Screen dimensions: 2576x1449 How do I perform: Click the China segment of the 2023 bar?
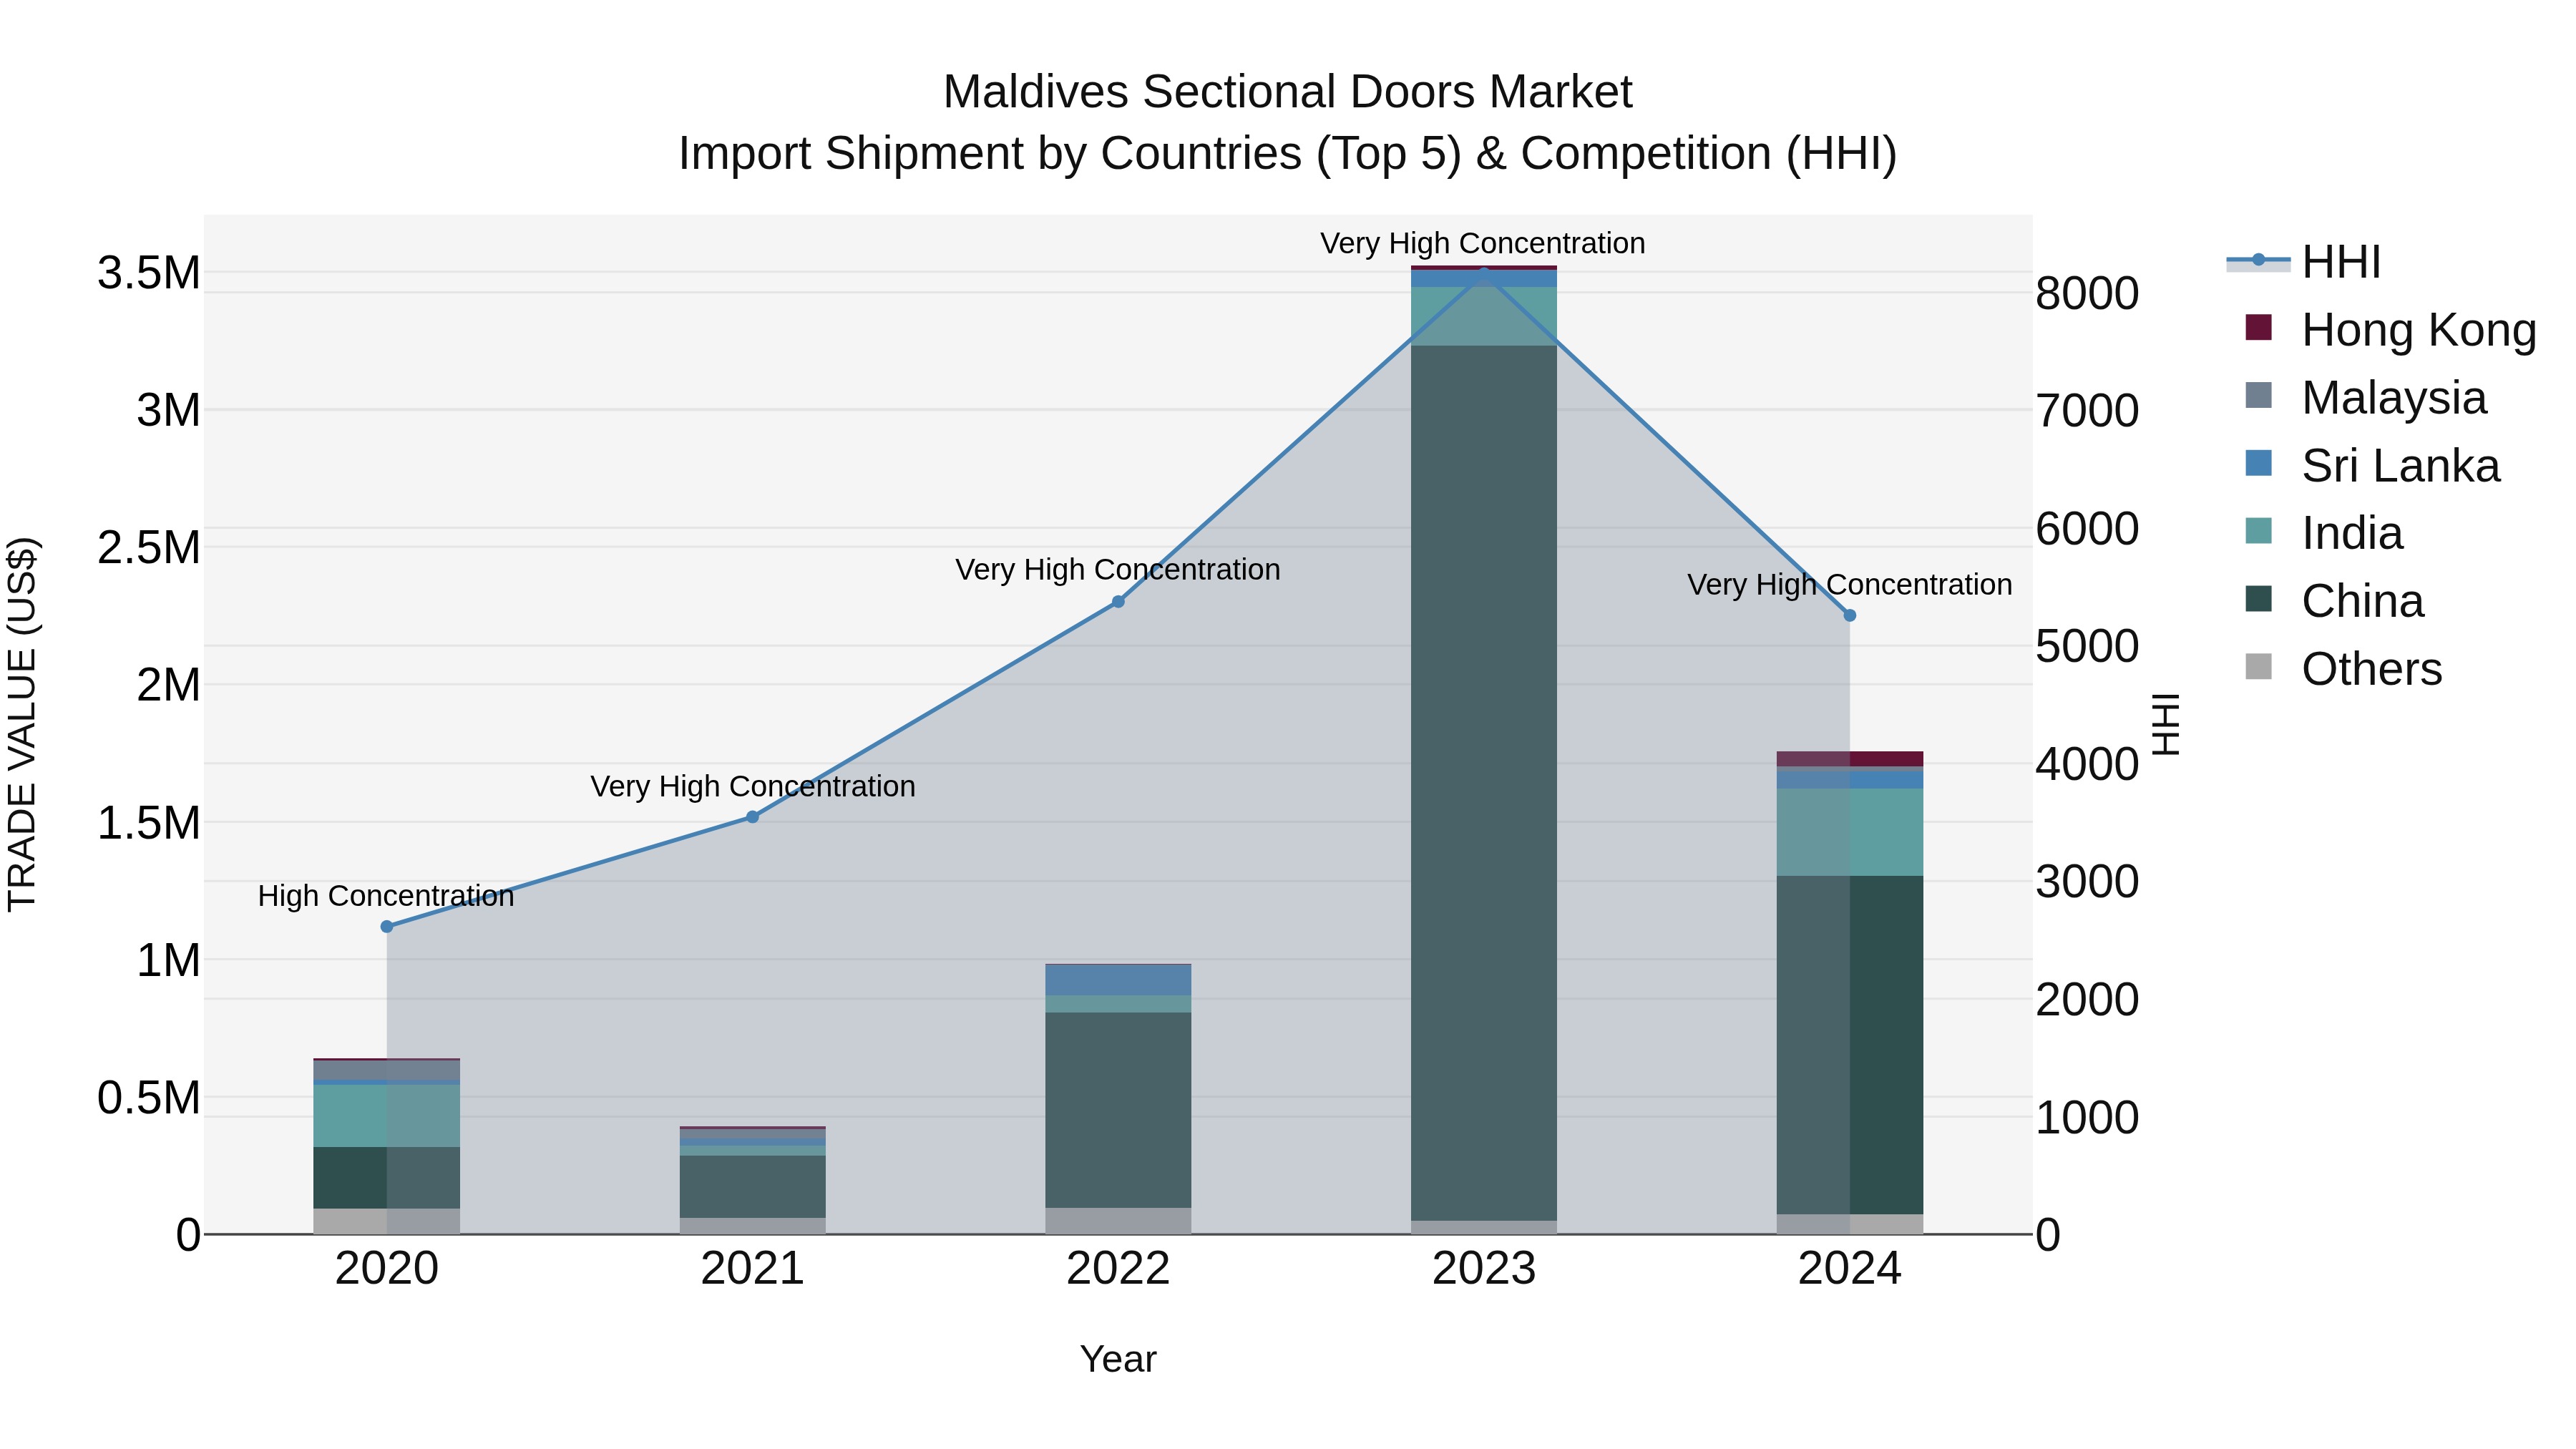coord(1484,783)
